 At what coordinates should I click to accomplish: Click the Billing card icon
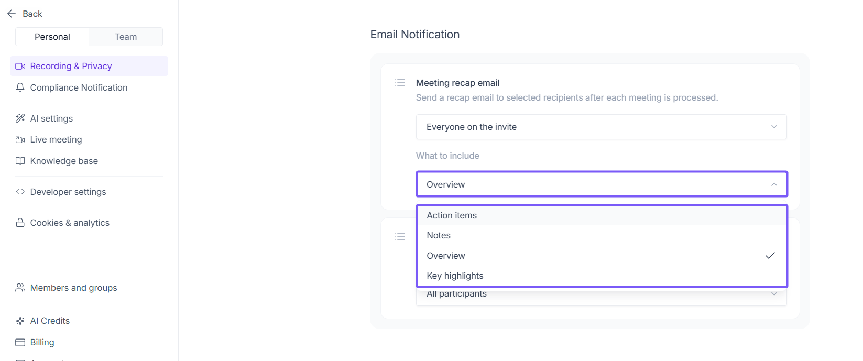click(x=20, y=342)
